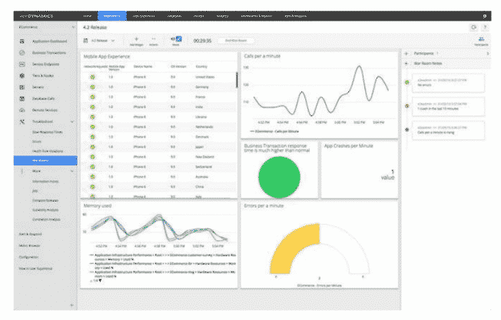Collapse the More section chevron

click(72, 172)
